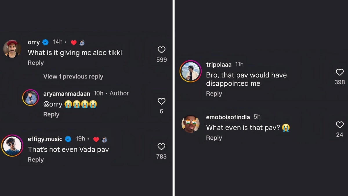Reply to effigy.music's comment
The height and width of the screenshot is (196, 348).
coord(36,160)
